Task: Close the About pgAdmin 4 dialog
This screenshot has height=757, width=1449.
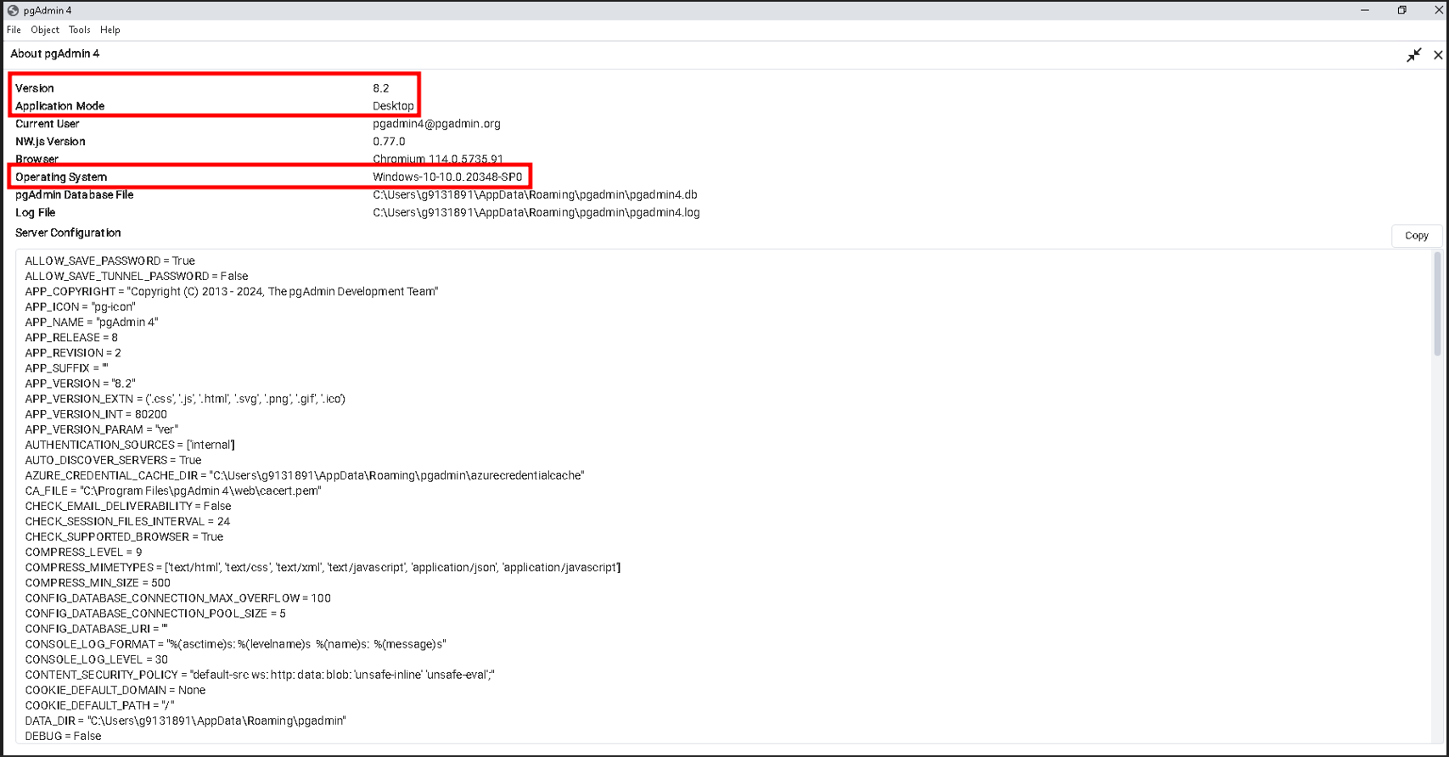Action: pos(1438,55)
